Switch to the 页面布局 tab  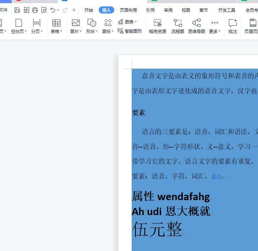[x=128, y=10]
